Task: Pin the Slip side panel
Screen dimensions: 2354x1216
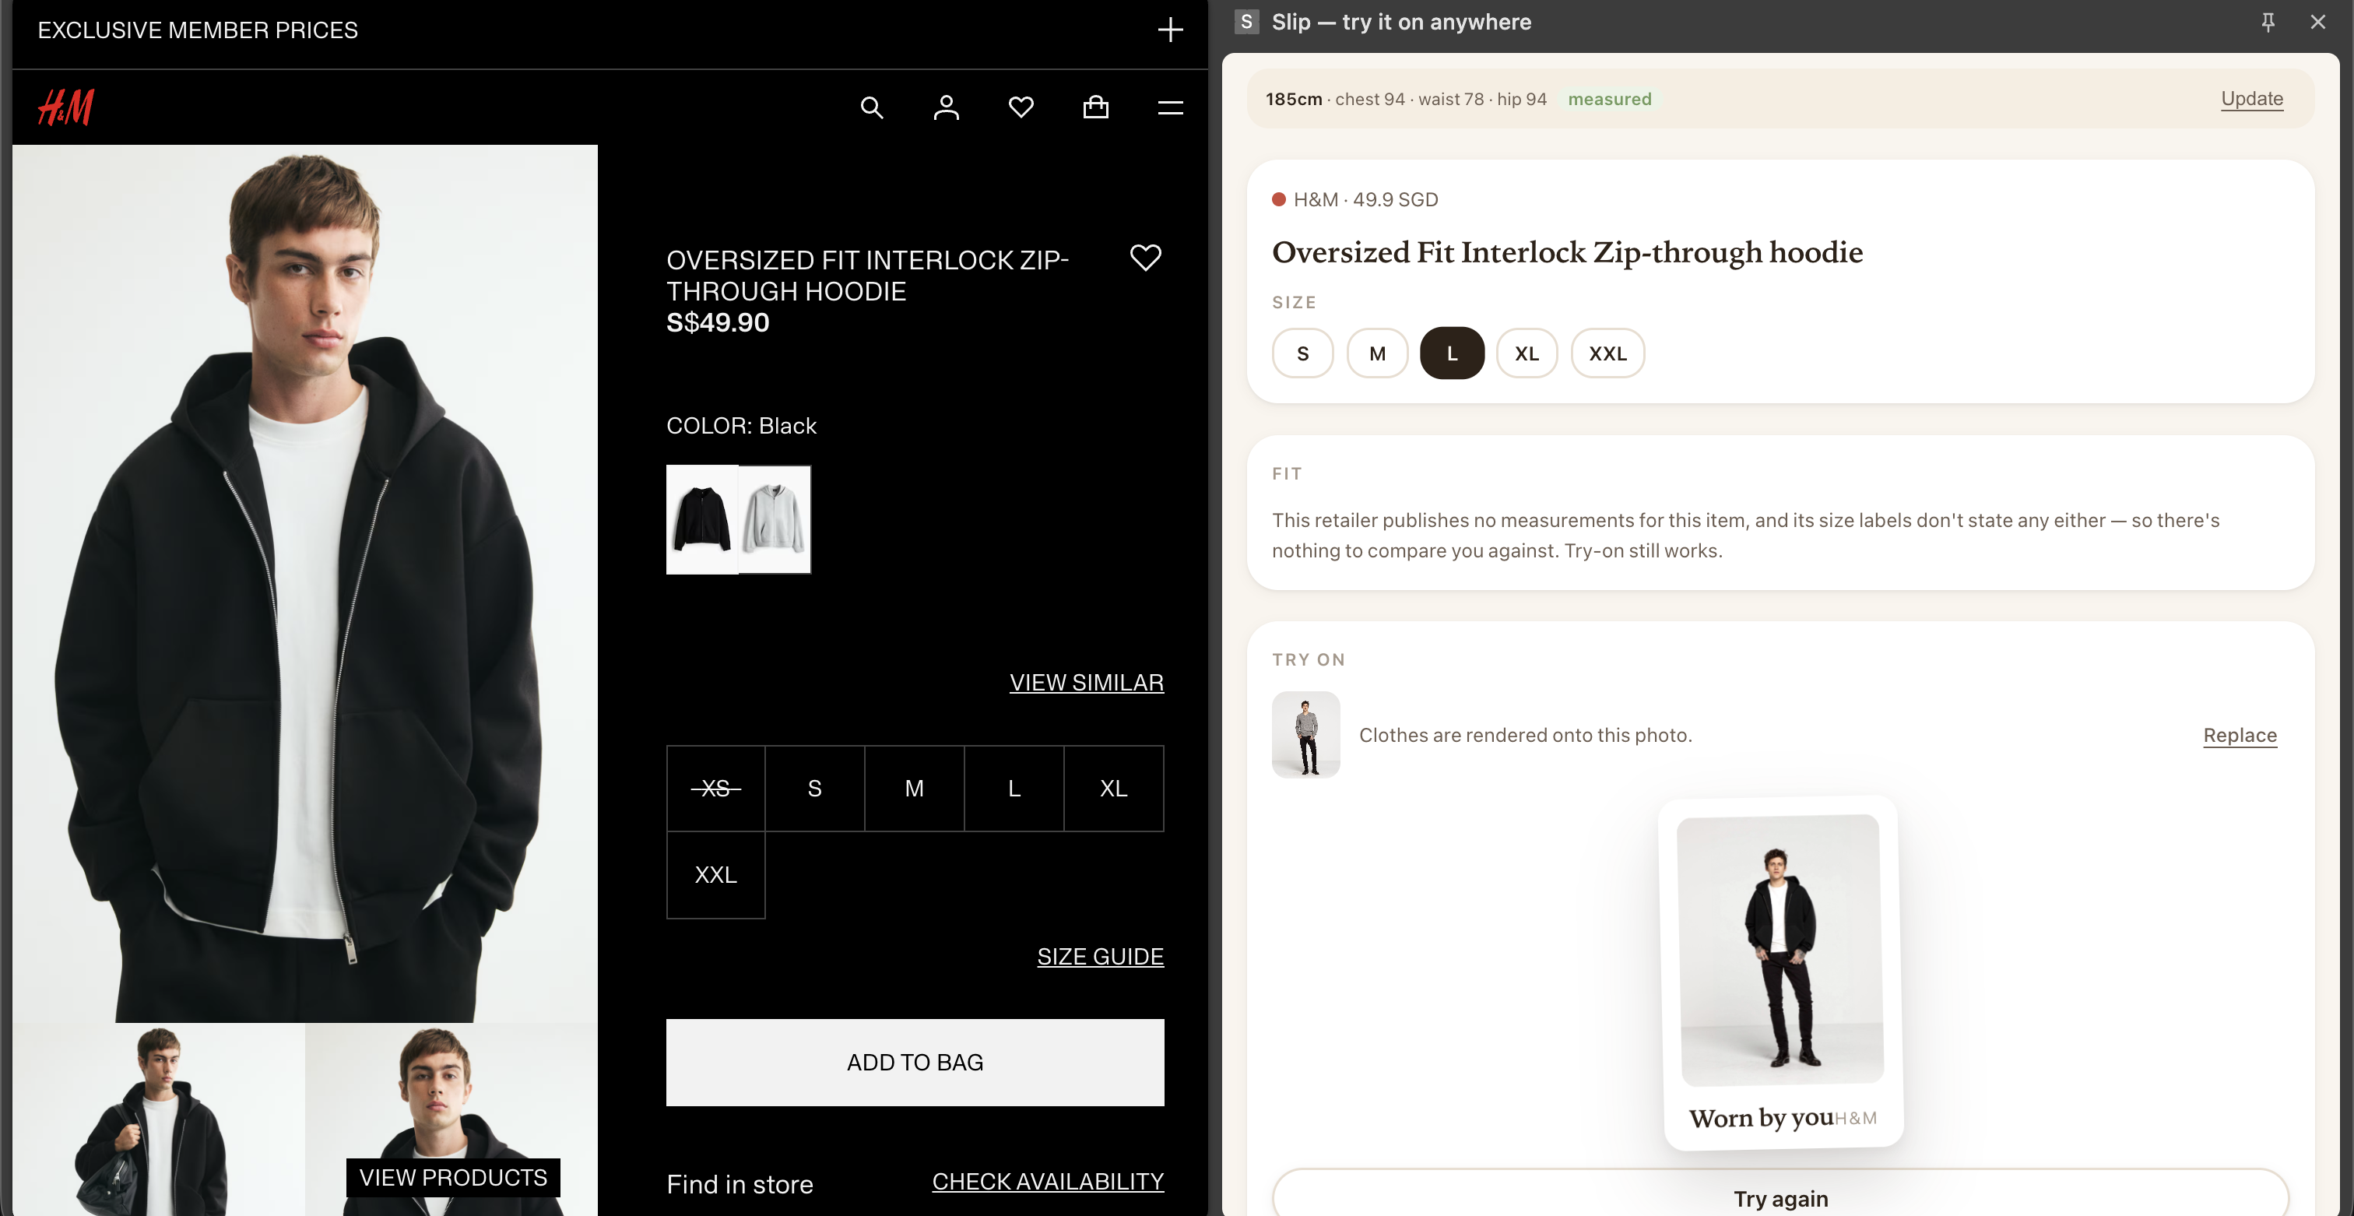Action: [x=2267, y=22]
